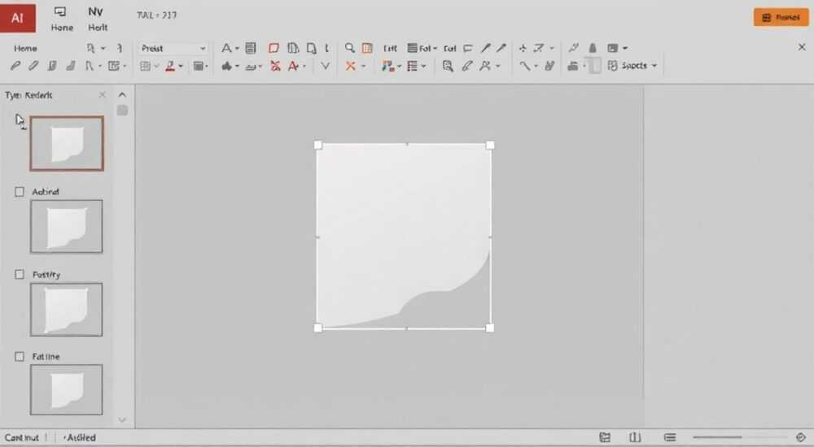Click the four-point move sparkle icon
This screenshot has width=814, height=447.
[x=523, y=48]
